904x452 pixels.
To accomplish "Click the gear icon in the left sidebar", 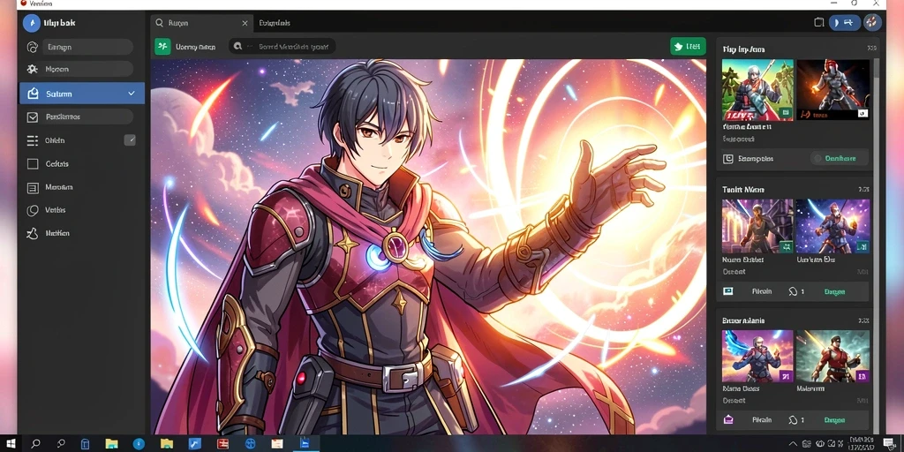I will (x=33, y=69).
